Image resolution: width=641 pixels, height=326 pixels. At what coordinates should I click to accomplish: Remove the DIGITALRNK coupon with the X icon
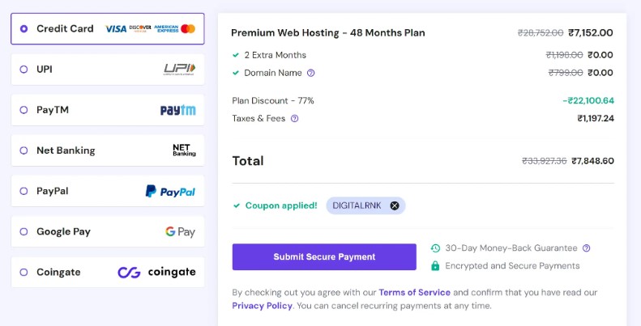tap(395, 206)
